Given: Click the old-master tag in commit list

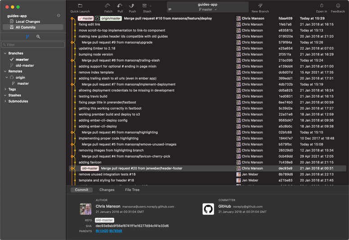Looking at the screenshot, I should [90, 168].
